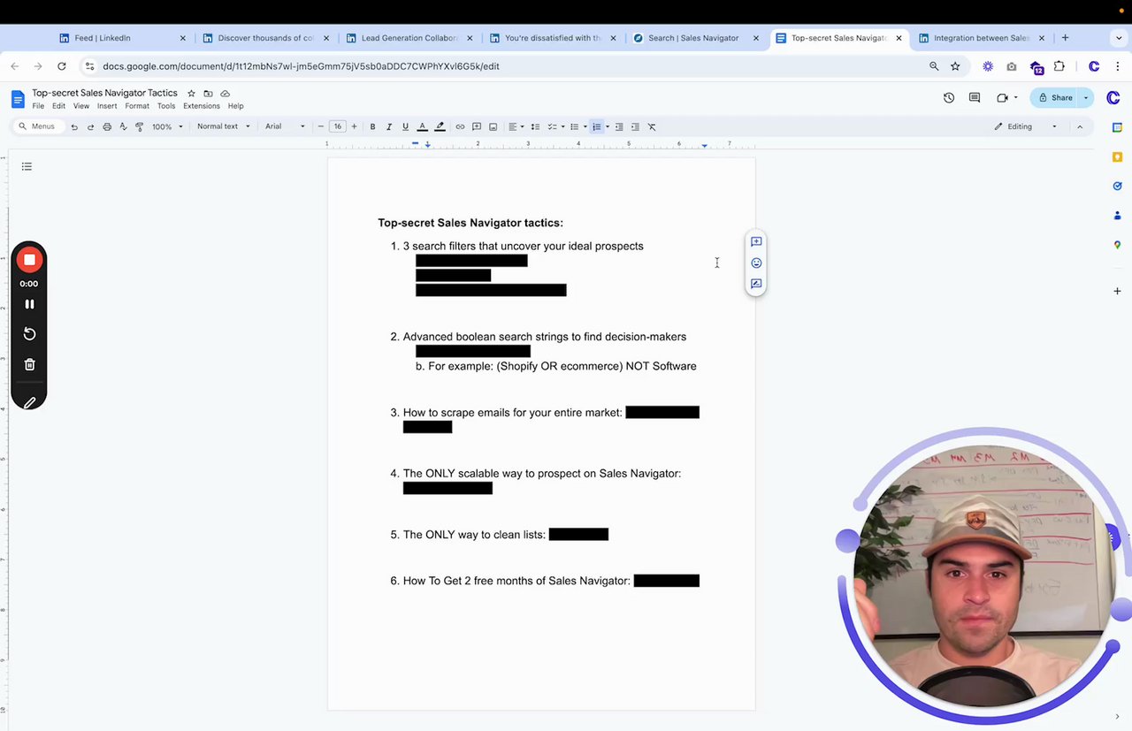Open the zoom level 100% dropdown
1132x731 pixels.
point(167,126)
